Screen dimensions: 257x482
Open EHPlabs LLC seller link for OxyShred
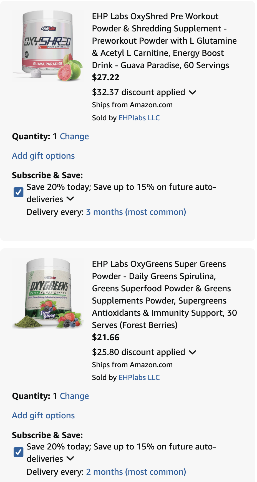(139, 118)
